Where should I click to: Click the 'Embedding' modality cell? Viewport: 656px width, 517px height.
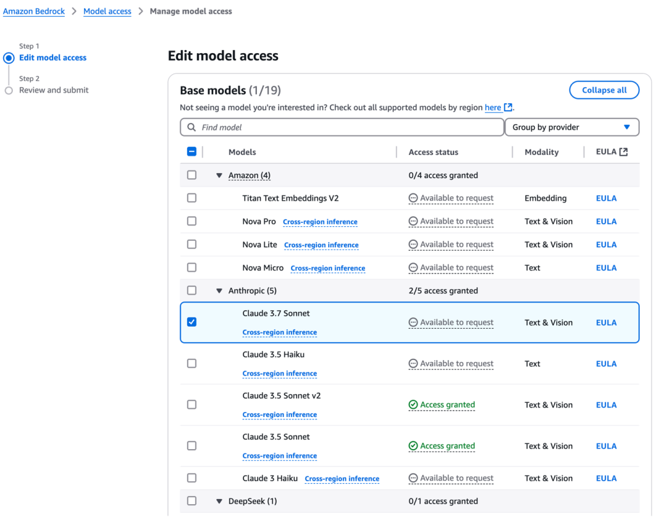click(x=546, y=198)
